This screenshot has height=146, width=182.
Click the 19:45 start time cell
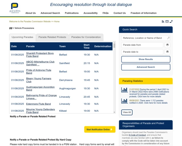pos(87,80)
